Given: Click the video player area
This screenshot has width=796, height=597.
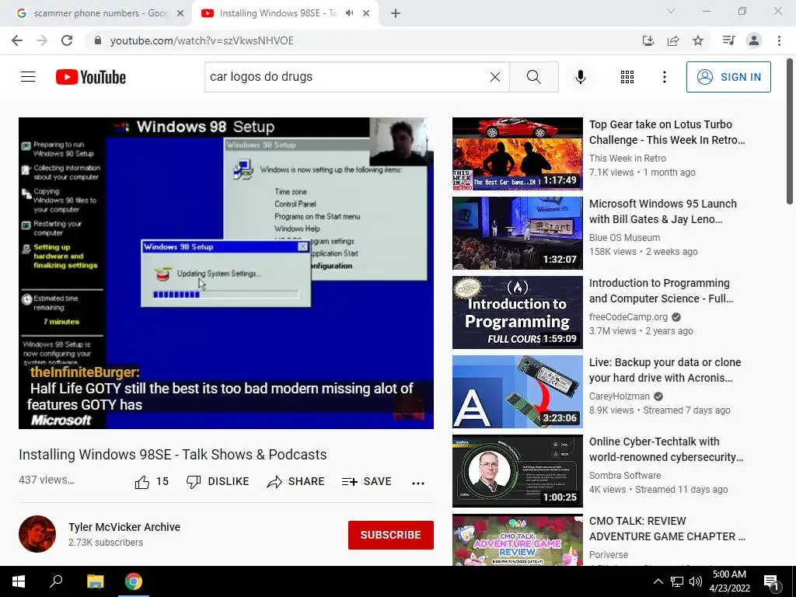Looking at the screenshot, I should click(x=226, y=273).
